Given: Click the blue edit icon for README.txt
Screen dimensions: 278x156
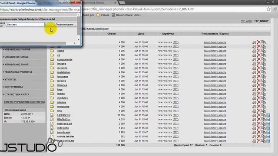Looking at the screenshot, I should click(x=268, y=120).
